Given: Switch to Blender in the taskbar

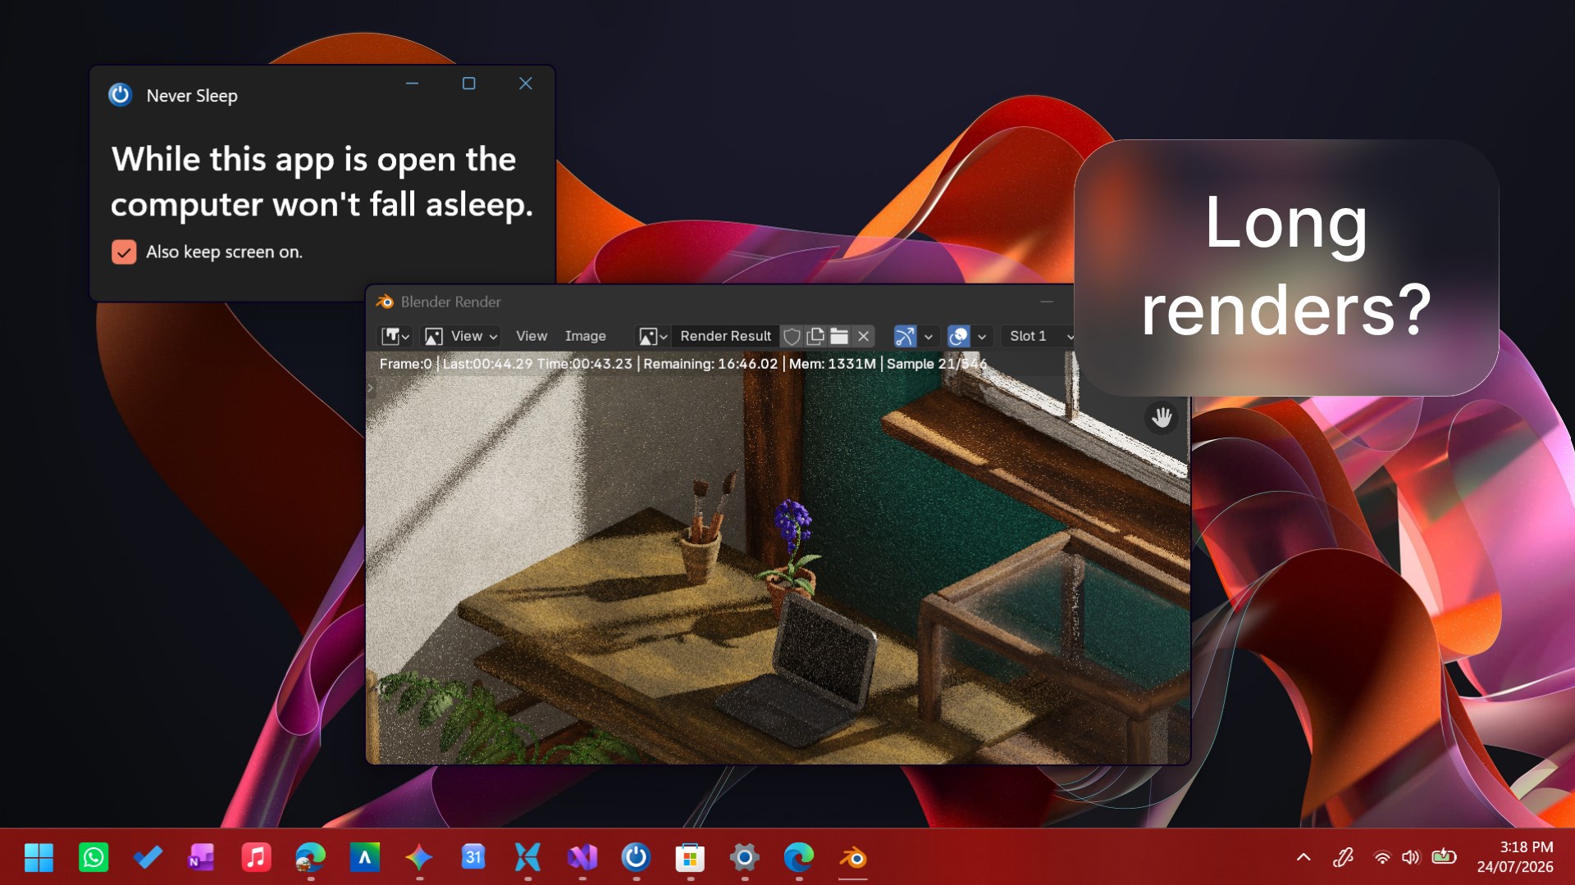Looking at the screenshot, I should [853, 858].
